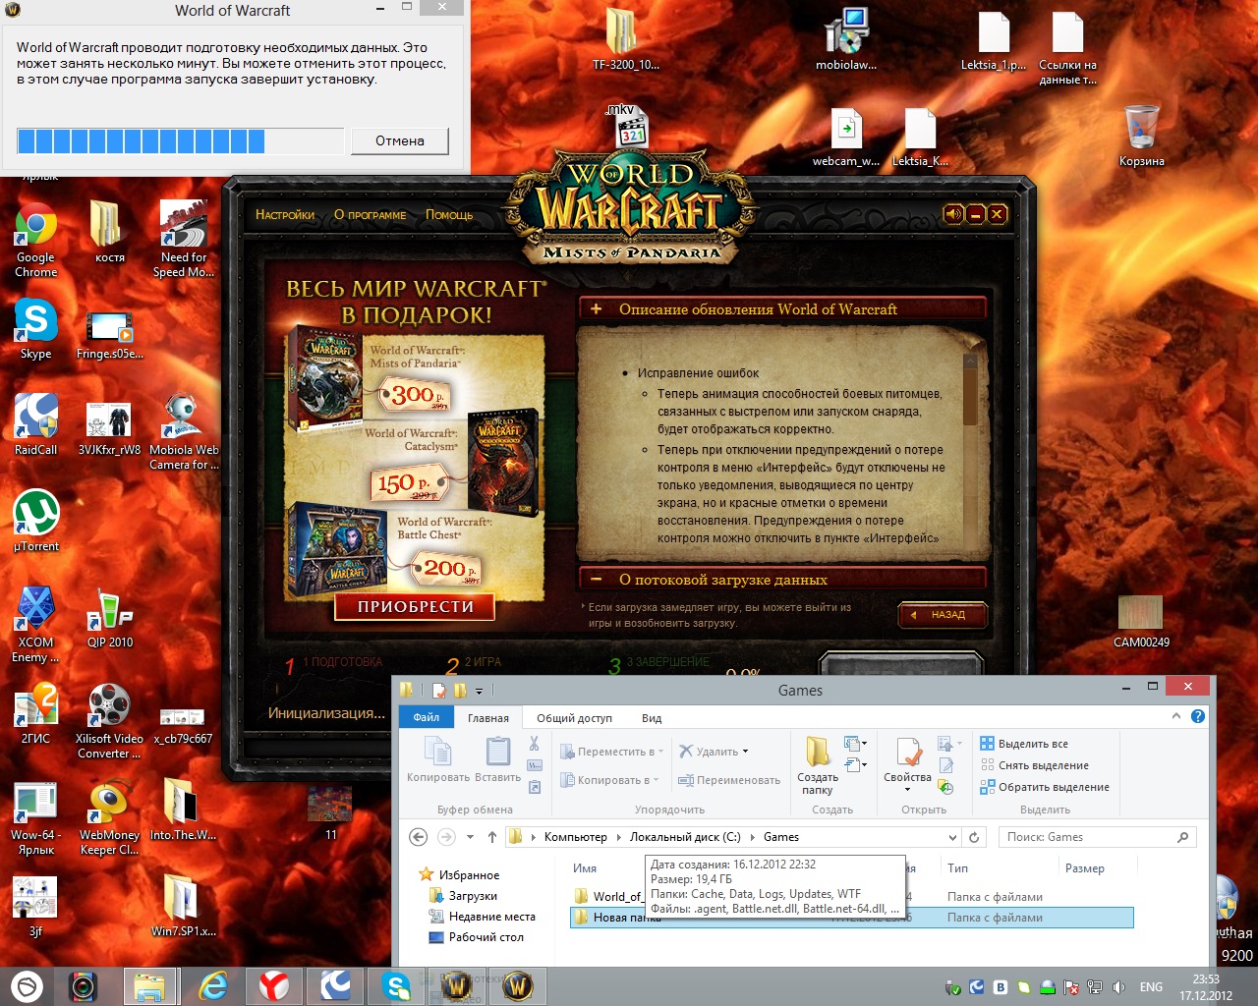
Task: Select the µTorrent desktop icon
Action: [x=35, y=521]
